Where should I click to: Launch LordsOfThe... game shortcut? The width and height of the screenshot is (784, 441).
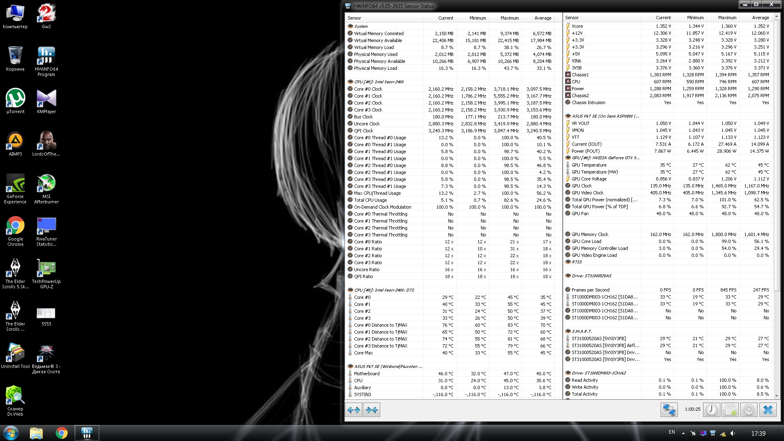point(46,144)
